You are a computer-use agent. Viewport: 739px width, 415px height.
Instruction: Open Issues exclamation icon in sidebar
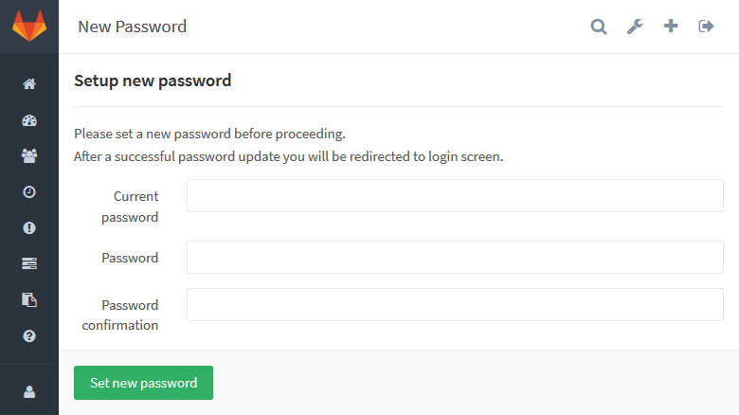coord(29,228)
